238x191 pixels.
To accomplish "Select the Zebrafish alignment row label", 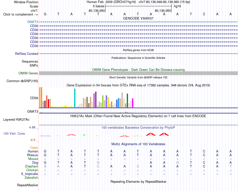I will pyautogui.click(x=31, y=178).
